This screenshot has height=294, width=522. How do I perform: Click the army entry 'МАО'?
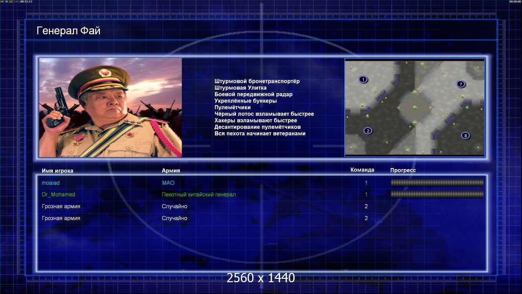pyautogui.click(x=168, y=183)
